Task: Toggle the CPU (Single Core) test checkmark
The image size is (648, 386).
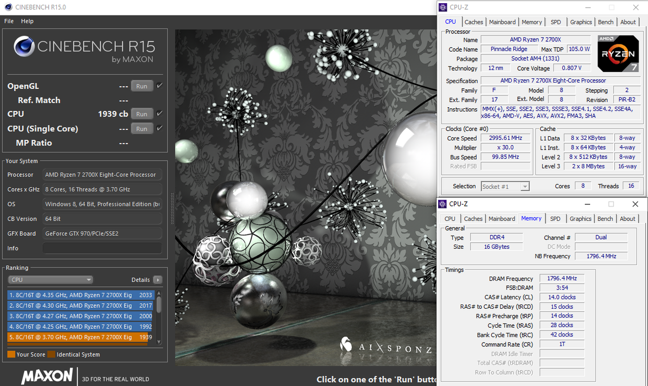Action: 159,129
